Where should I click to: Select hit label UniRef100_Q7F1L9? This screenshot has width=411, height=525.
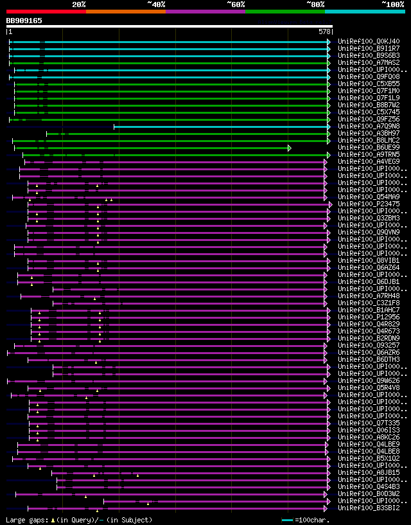click(369, 98)
